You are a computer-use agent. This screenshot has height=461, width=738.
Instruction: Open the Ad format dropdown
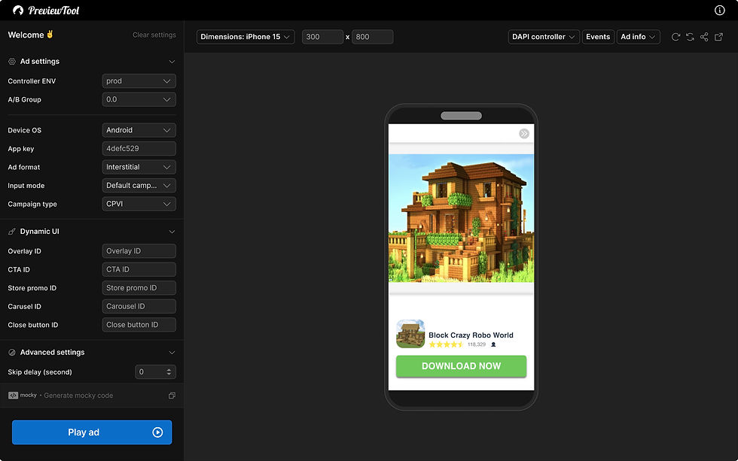point(139,167)
